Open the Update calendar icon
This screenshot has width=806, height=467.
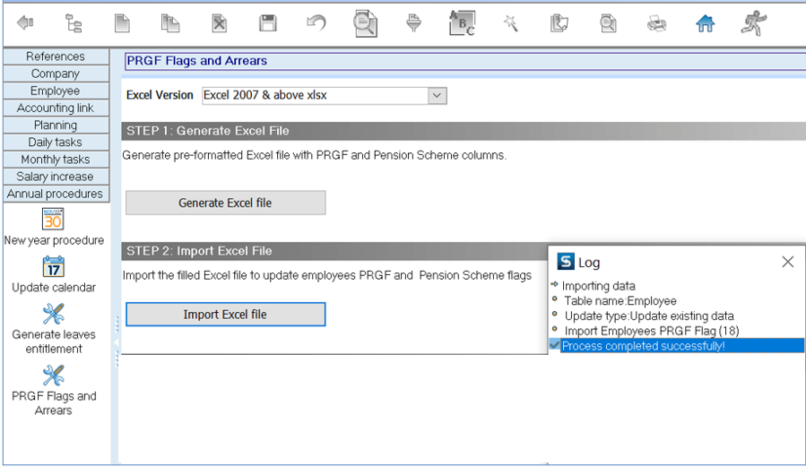click(53, 267)
